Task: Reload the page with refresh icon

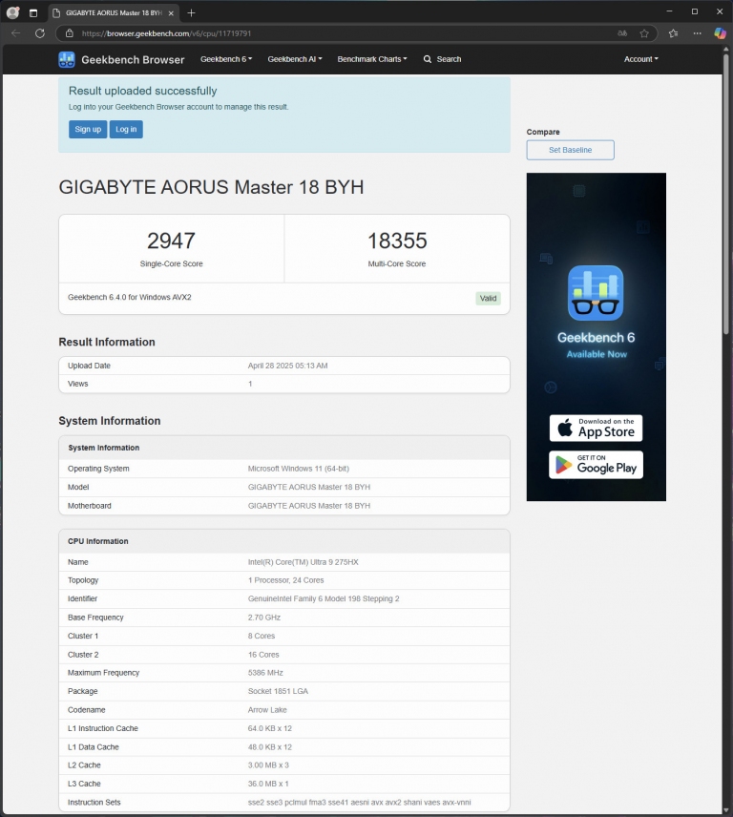Action: [x=39, y=33]
